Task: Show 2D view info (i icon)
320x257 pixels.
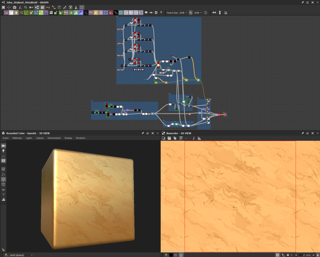Action: [x=194, y=138]
